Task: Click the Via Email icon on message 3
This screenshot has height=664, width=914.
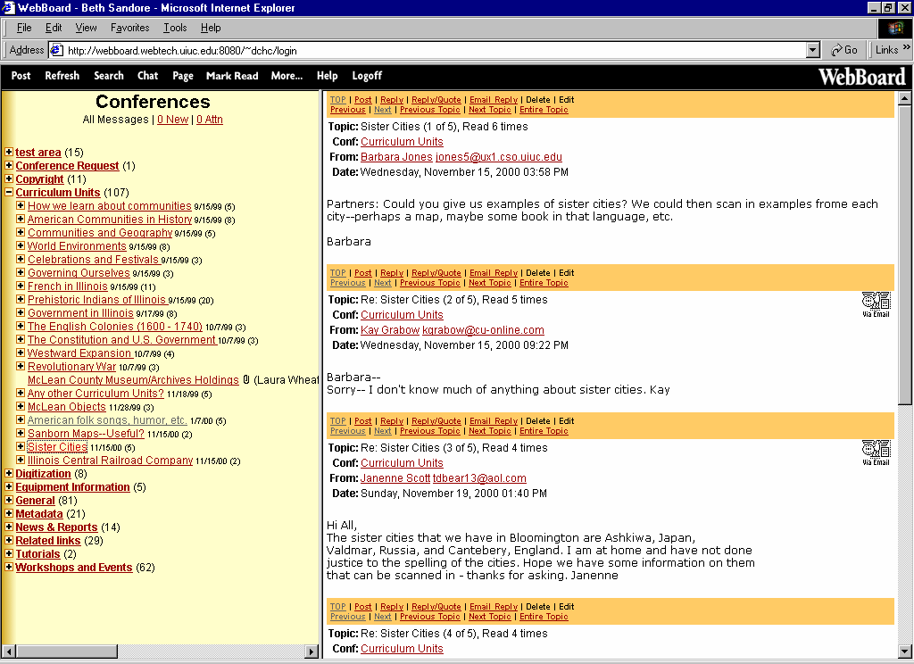Action: [876, 451]
